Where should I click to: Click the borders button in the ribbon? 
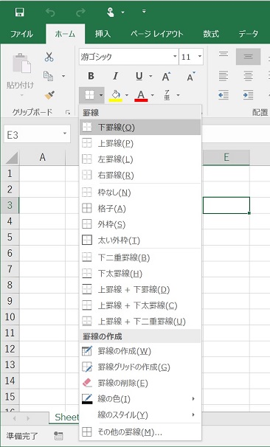click(x=89, y=95)
